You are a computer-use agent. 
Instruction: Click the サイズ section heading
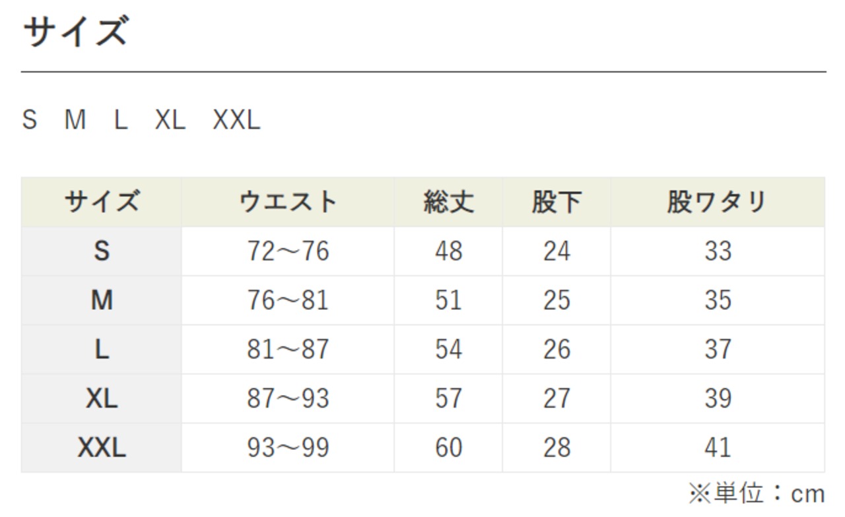click(75, 32)
